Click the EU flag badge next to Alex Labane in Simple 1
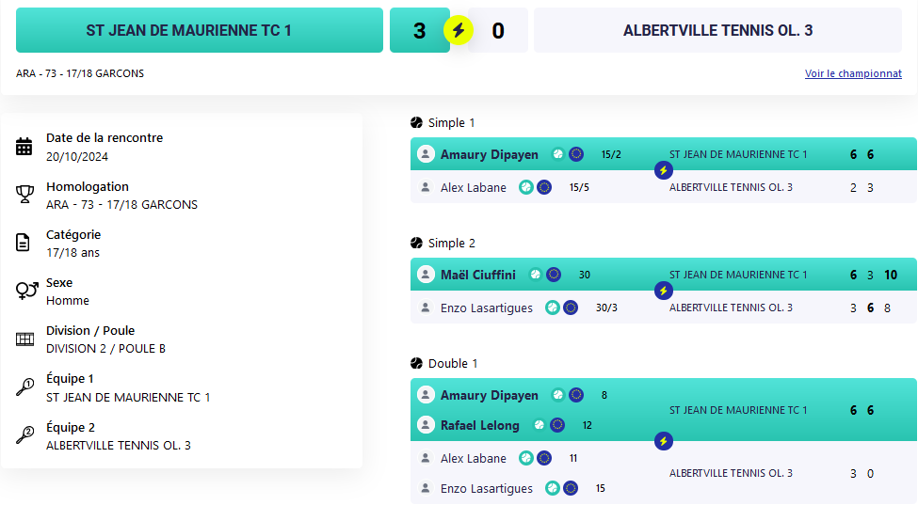Viewport: 918px width, 505px height. (544, 187)
